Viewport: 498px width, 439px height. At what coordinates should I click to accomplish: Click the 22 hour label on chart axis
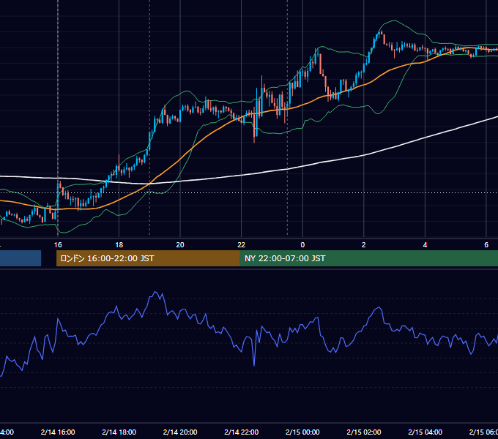(242, 245)
